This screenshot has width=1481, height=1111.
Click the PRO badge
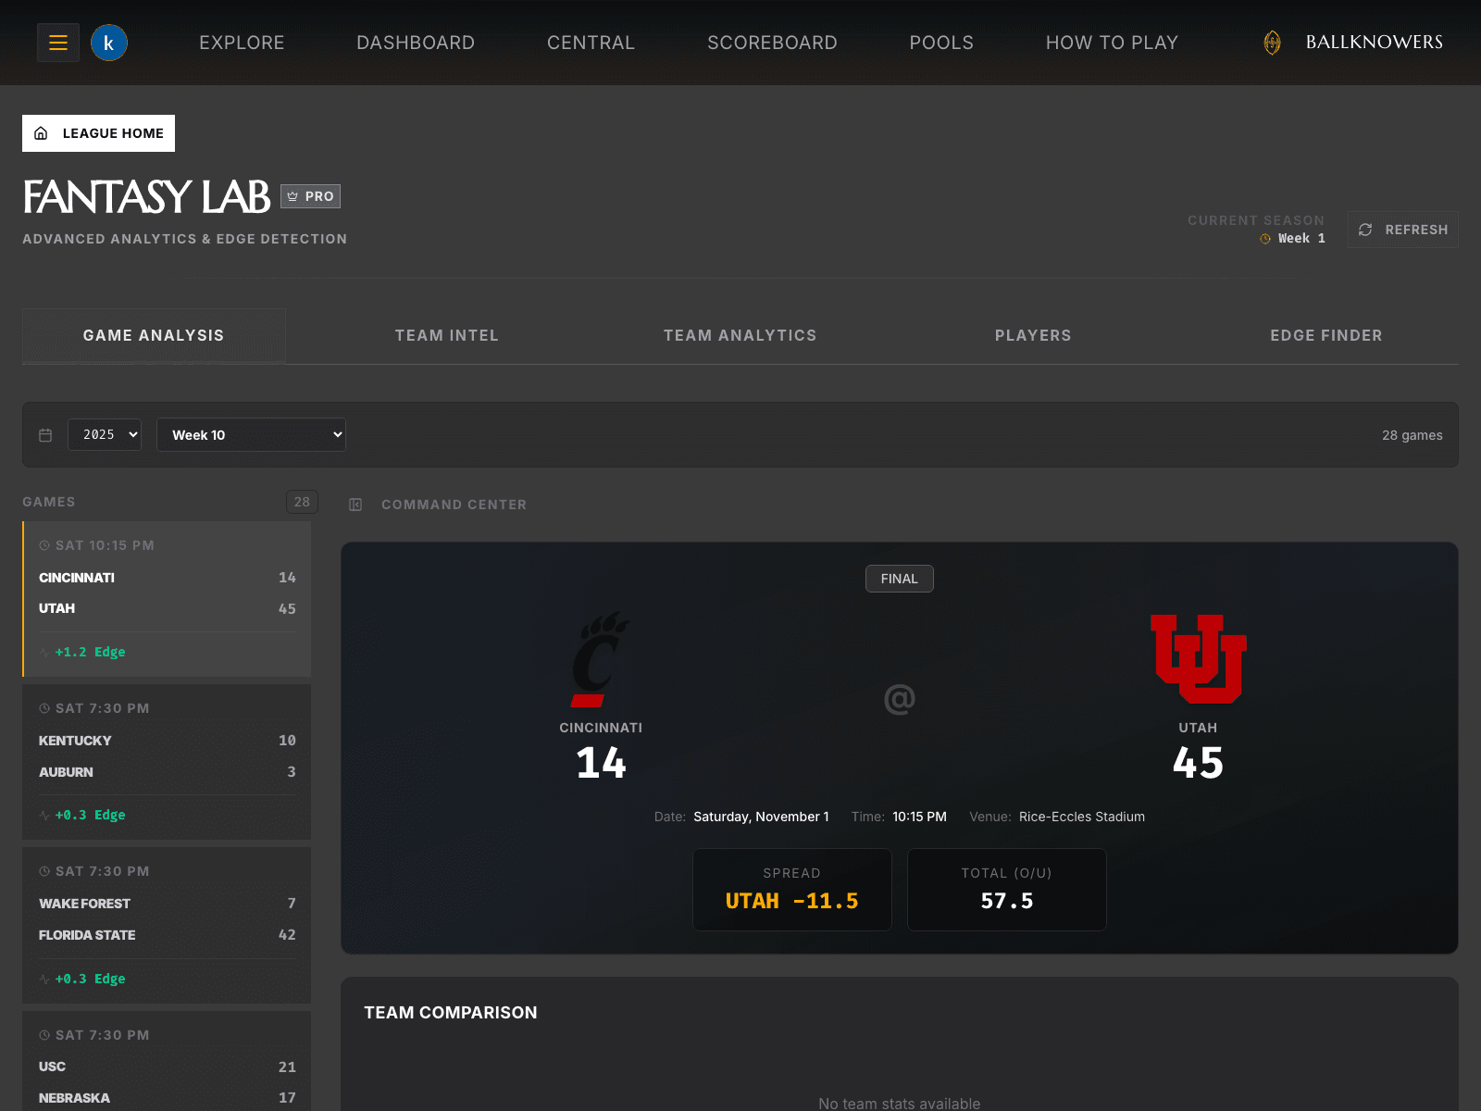311,196
